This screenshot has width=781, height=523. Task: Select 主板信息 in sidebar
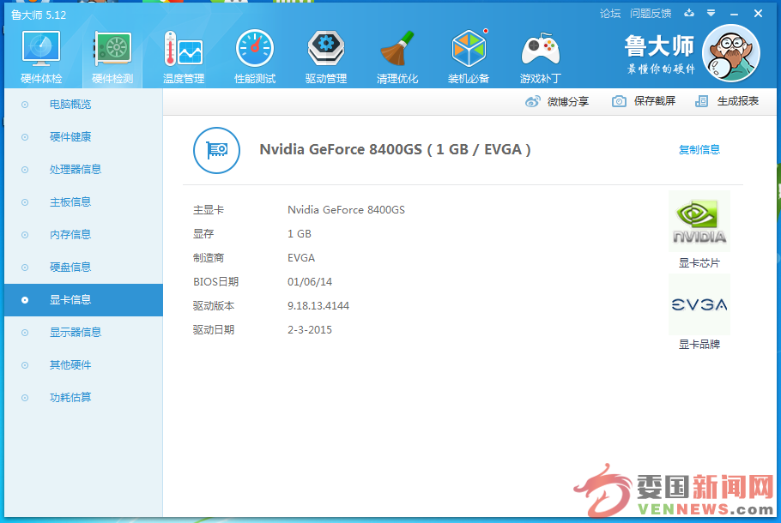pos(84,202)
